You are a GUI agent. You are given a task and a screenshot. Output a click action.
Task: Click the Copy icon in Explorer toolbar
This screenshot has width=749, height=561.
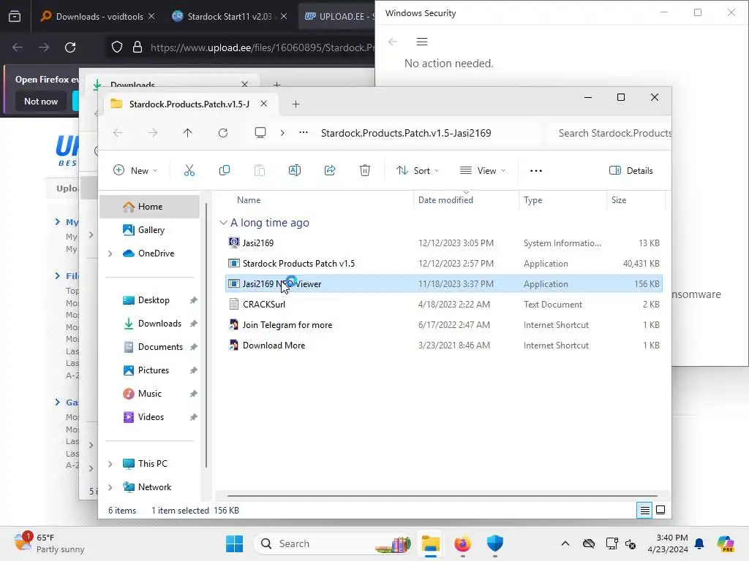pos(224,170)
